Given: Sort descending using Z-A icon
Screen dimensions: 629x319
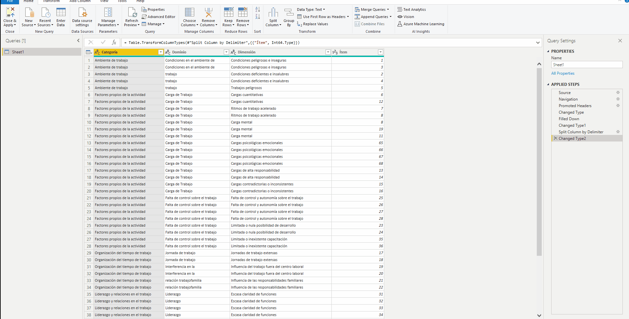Looking at the screenshot, I should pyautogui.click(x=258, y=16).
